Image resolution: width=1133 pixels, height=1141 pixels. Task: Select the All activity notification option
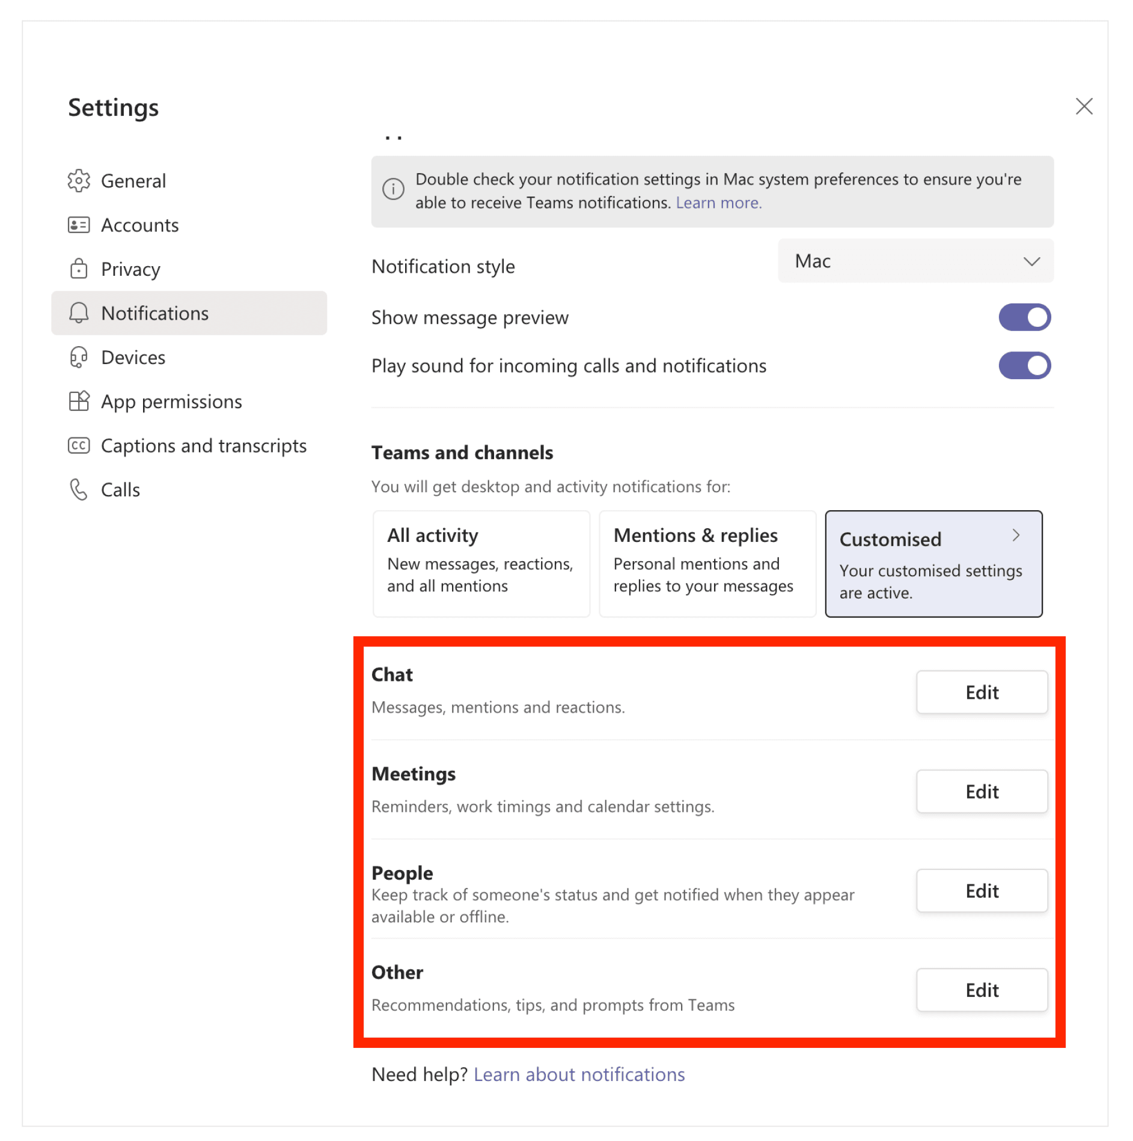click(x=481, y=564)
